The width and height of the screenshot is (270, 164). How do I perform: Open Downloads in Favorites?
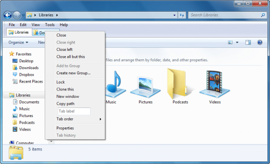point(29,68)
